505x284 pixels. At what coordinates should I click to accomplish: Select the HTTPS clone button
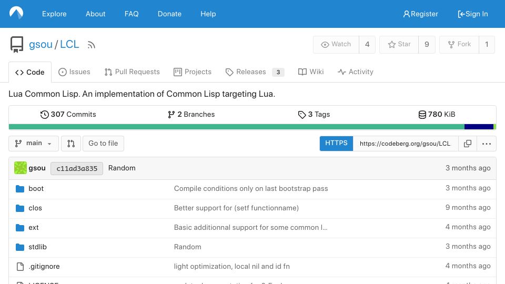pos(336,143)
